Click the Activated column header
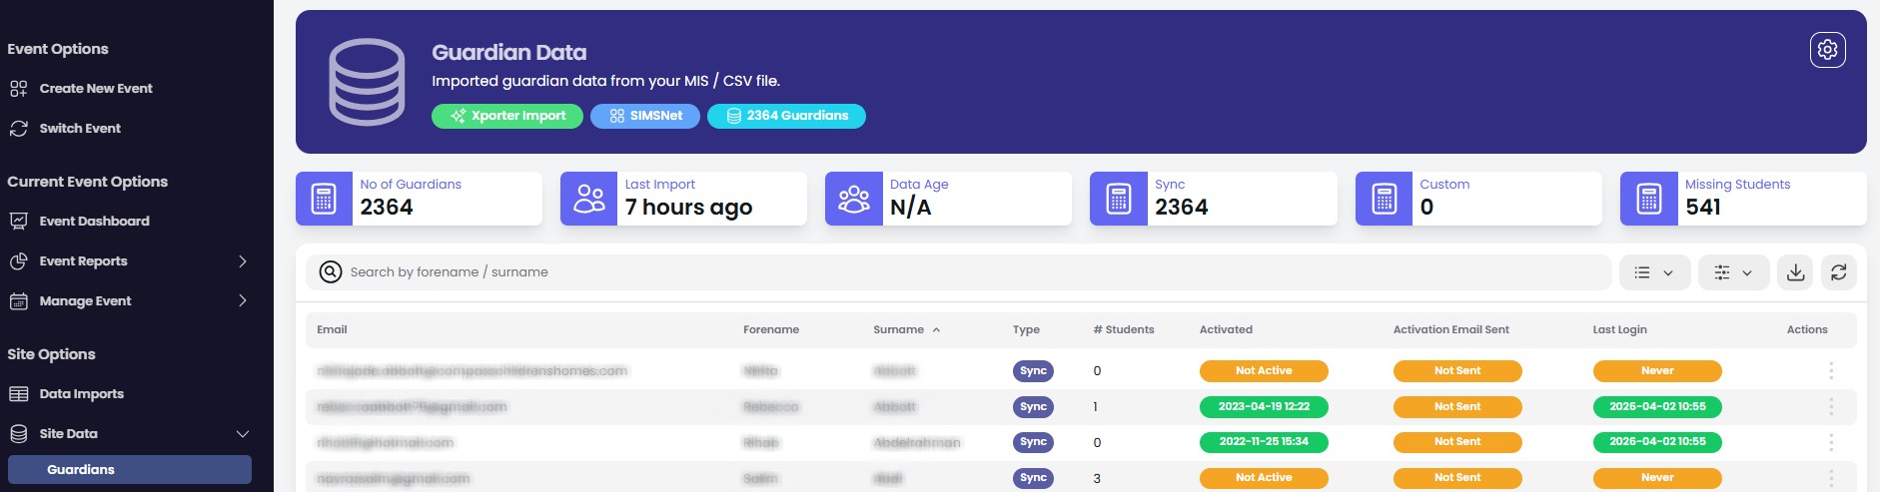Viewport: 1880px width, 492px height. (1226, 329)
